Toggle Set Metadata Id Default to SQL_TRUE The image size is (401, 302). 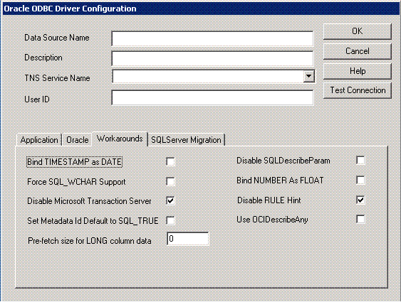point(170,220)
